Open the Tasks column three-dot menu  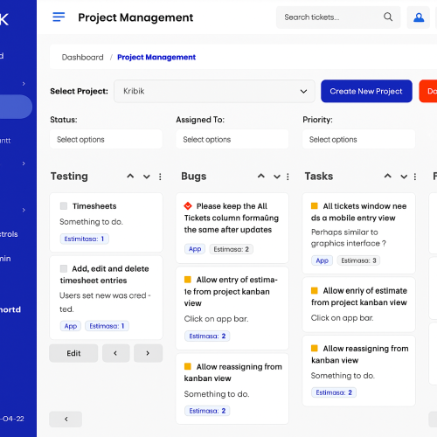[415, 177]
